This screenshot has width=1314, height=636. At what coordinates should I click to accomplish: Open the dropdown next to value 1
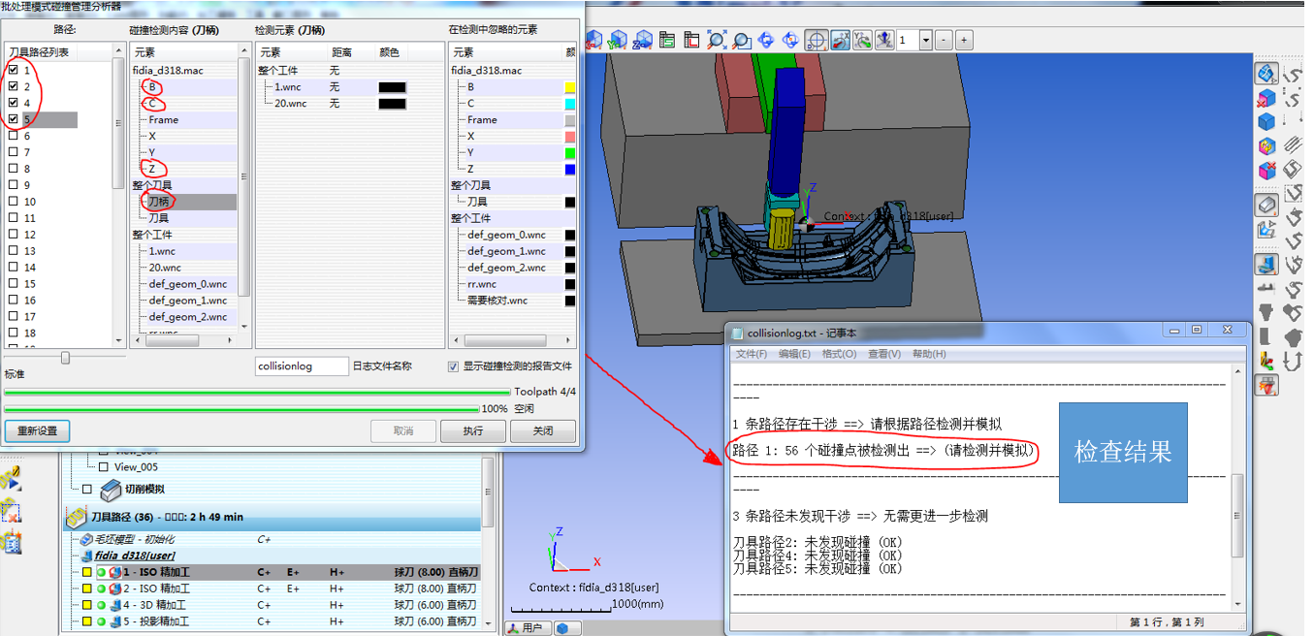925,40
